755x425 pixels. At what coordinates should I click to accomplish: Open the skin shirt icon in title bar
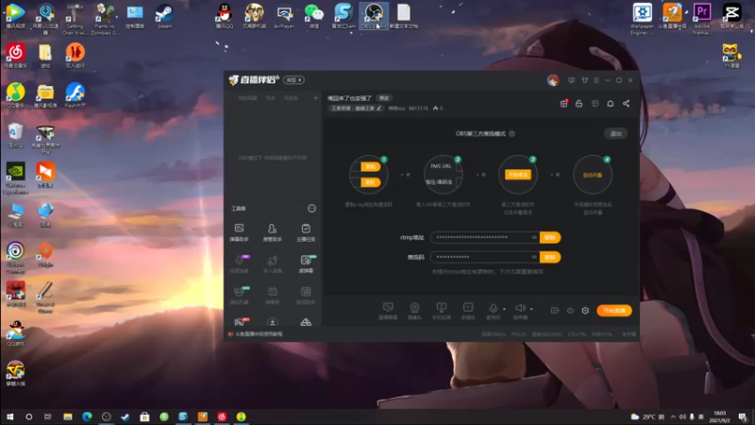coord(584,80)
